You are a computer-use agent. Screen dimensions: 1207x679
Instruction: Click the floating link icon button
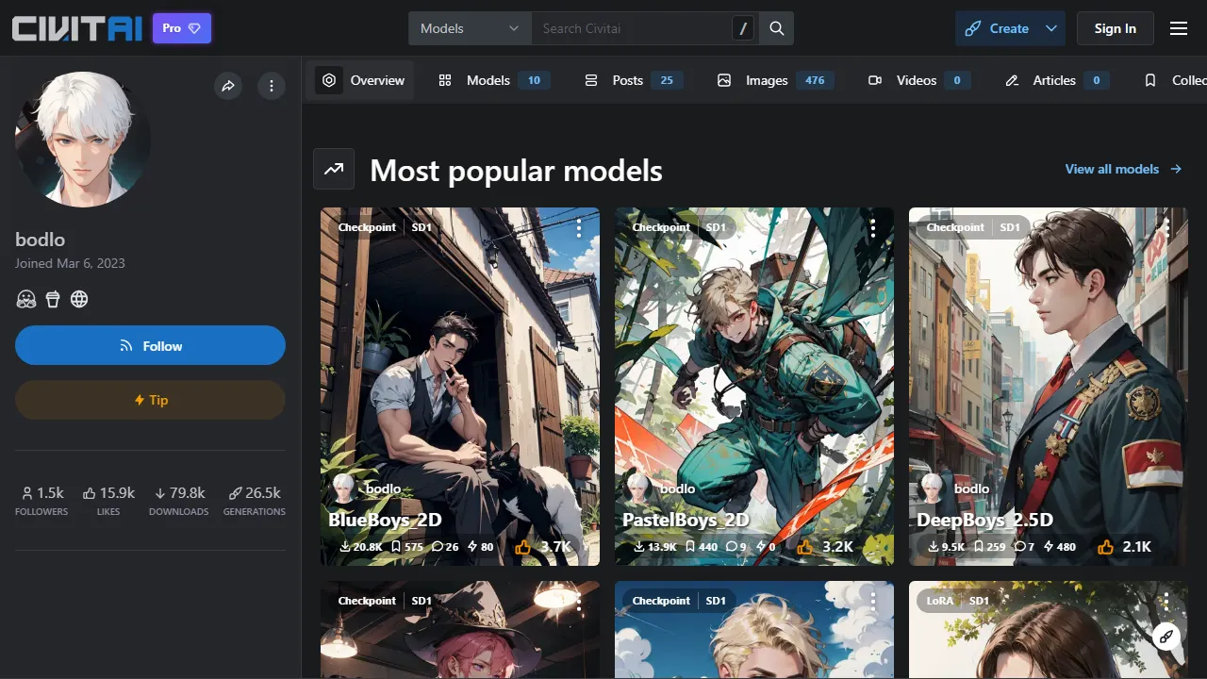tap(1166, 637)
